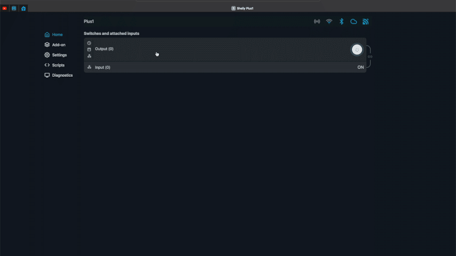
Task: Switch to the YouTube pinned tab
Action: 4,9
